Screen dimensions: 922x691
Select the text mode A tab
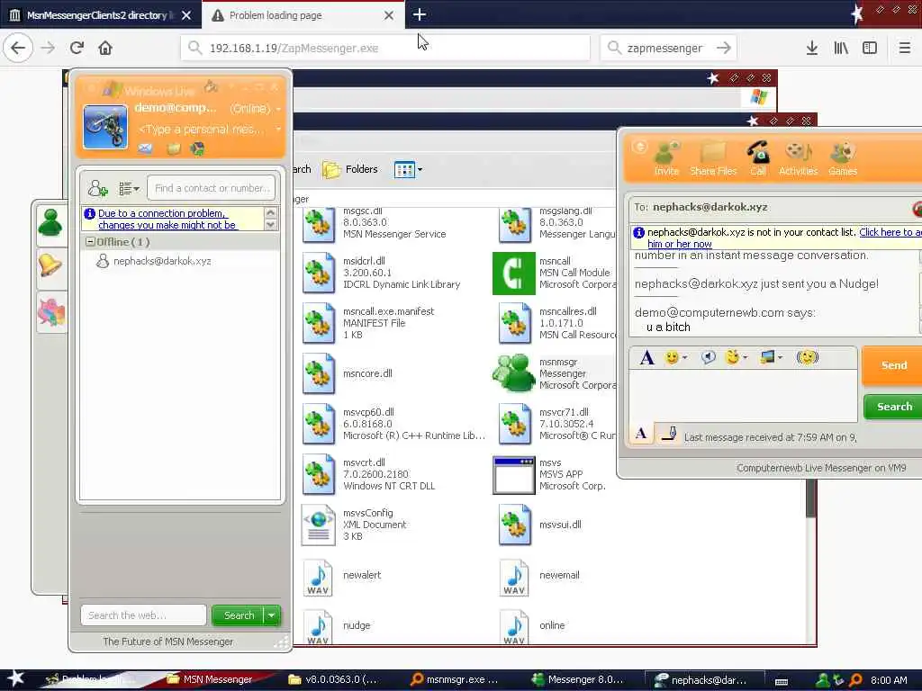641,435
